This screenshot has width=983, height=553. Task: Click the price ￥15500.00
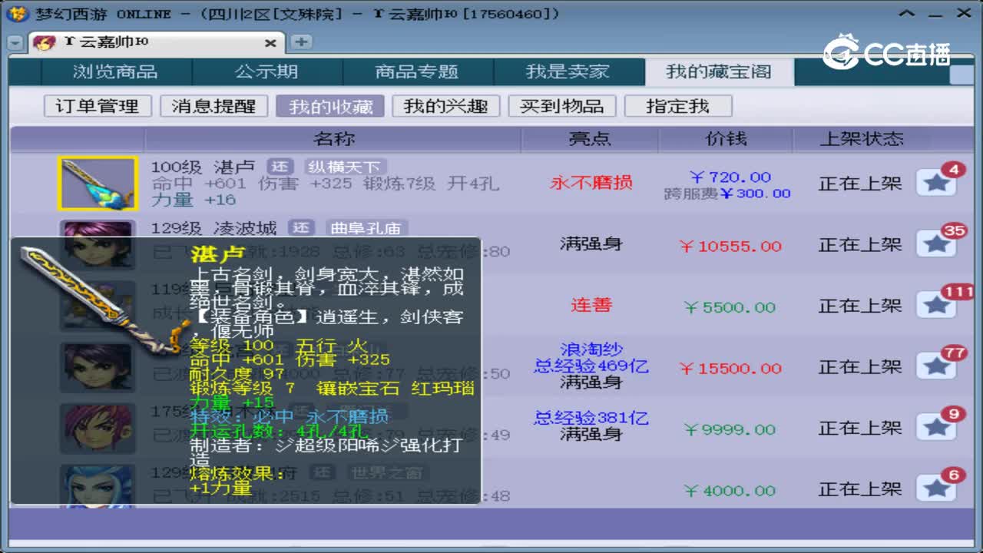coord(730,369)
